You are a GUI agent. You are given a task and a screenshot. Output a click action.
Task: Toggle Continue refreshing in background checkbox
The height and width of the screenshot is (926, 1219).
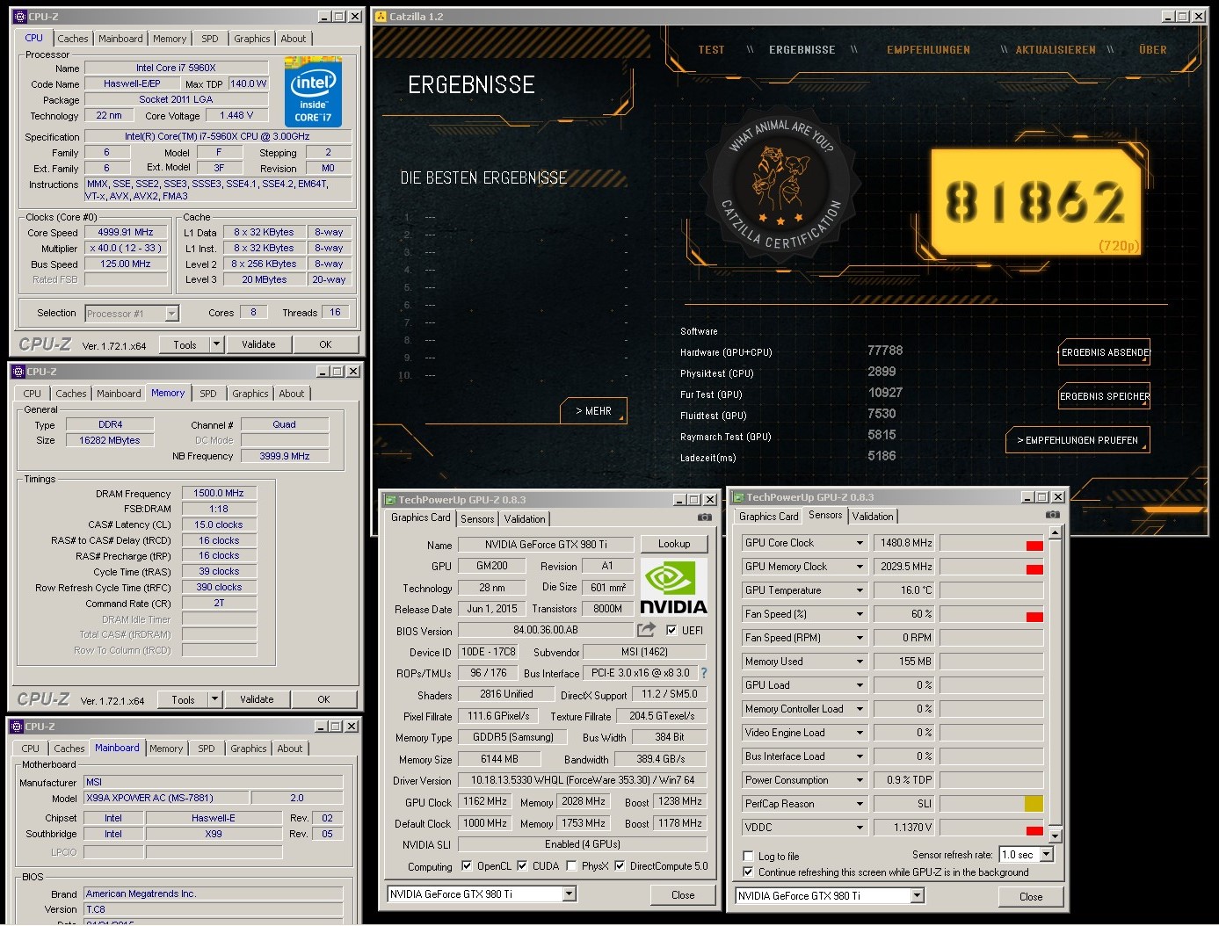(x=748, y=872)
